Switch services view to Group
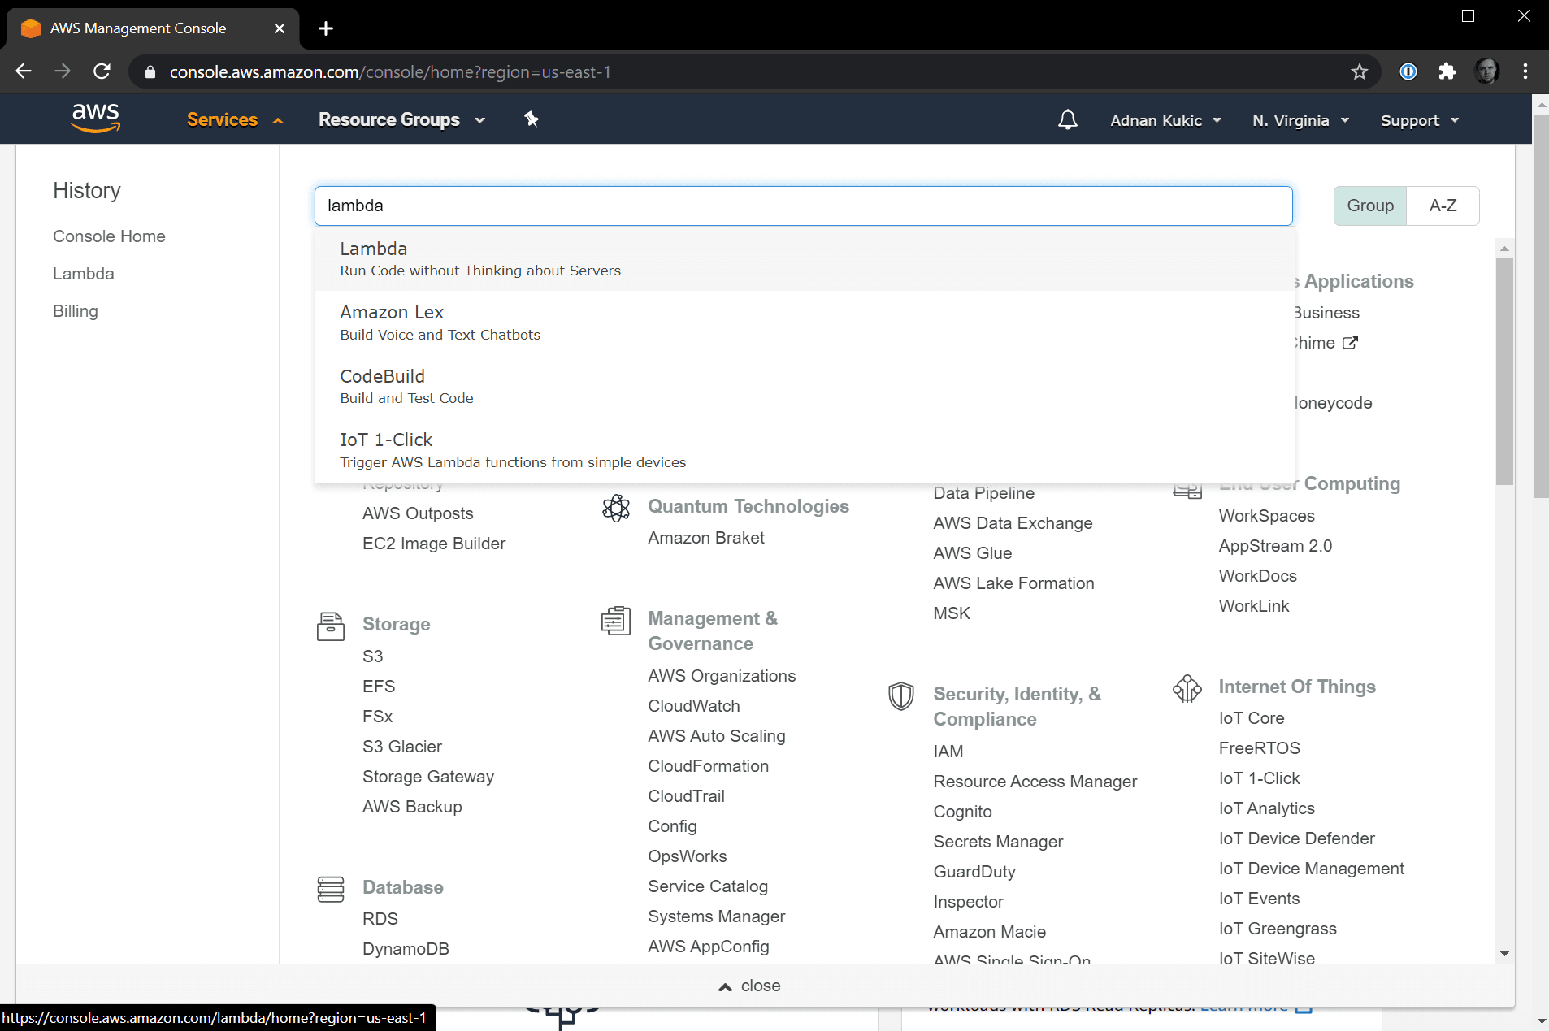The width and height of the screenshot is (1549, 1031). click(x=1369, y=206)
